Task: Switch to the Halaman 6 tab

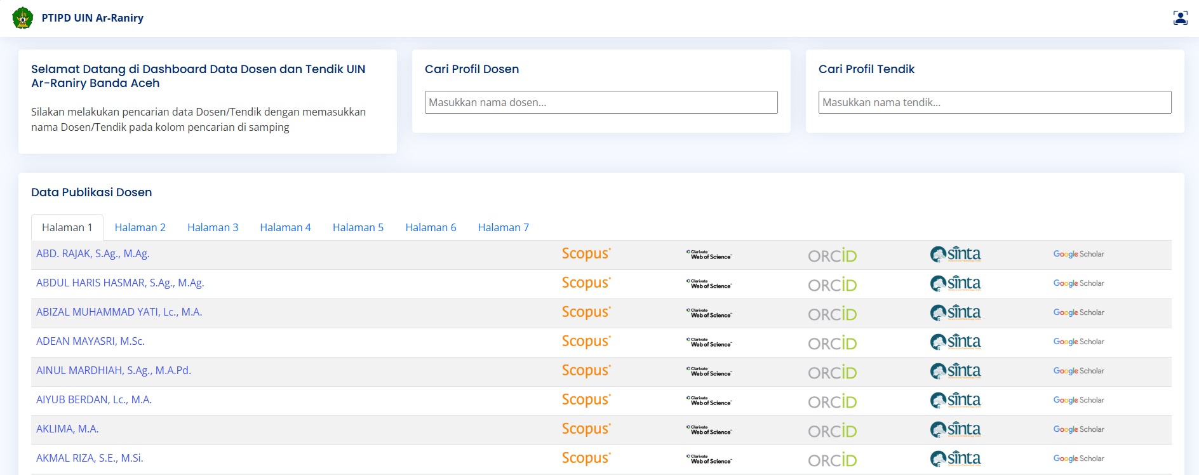Action: click(x=431, y=227)
